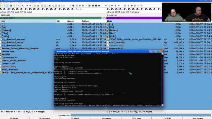Viewport: 212px width, 119px height.
Task: Select right panel drive g button
Action: point(121,9)
